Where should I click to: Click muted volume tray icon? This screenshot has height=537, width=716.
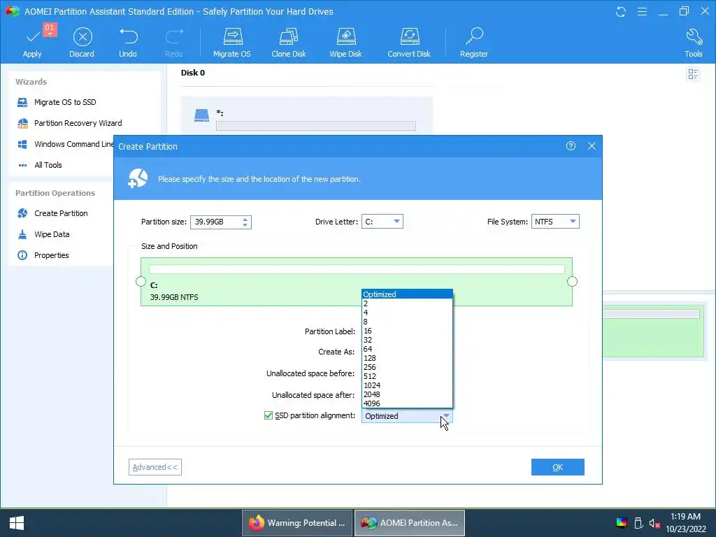coord(654,523)
